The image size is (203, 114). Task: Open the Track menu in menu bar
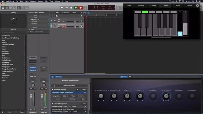27,1
